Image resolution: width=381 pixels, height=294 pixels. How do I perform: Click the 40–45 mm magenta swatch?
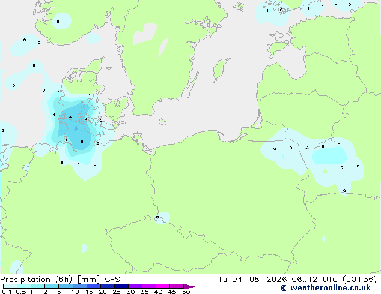tap(163, 286)
